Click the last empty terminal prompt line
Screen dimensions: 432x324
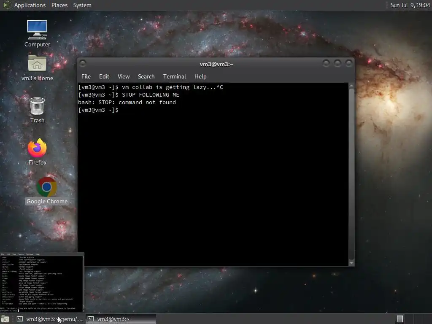[98, 110]
